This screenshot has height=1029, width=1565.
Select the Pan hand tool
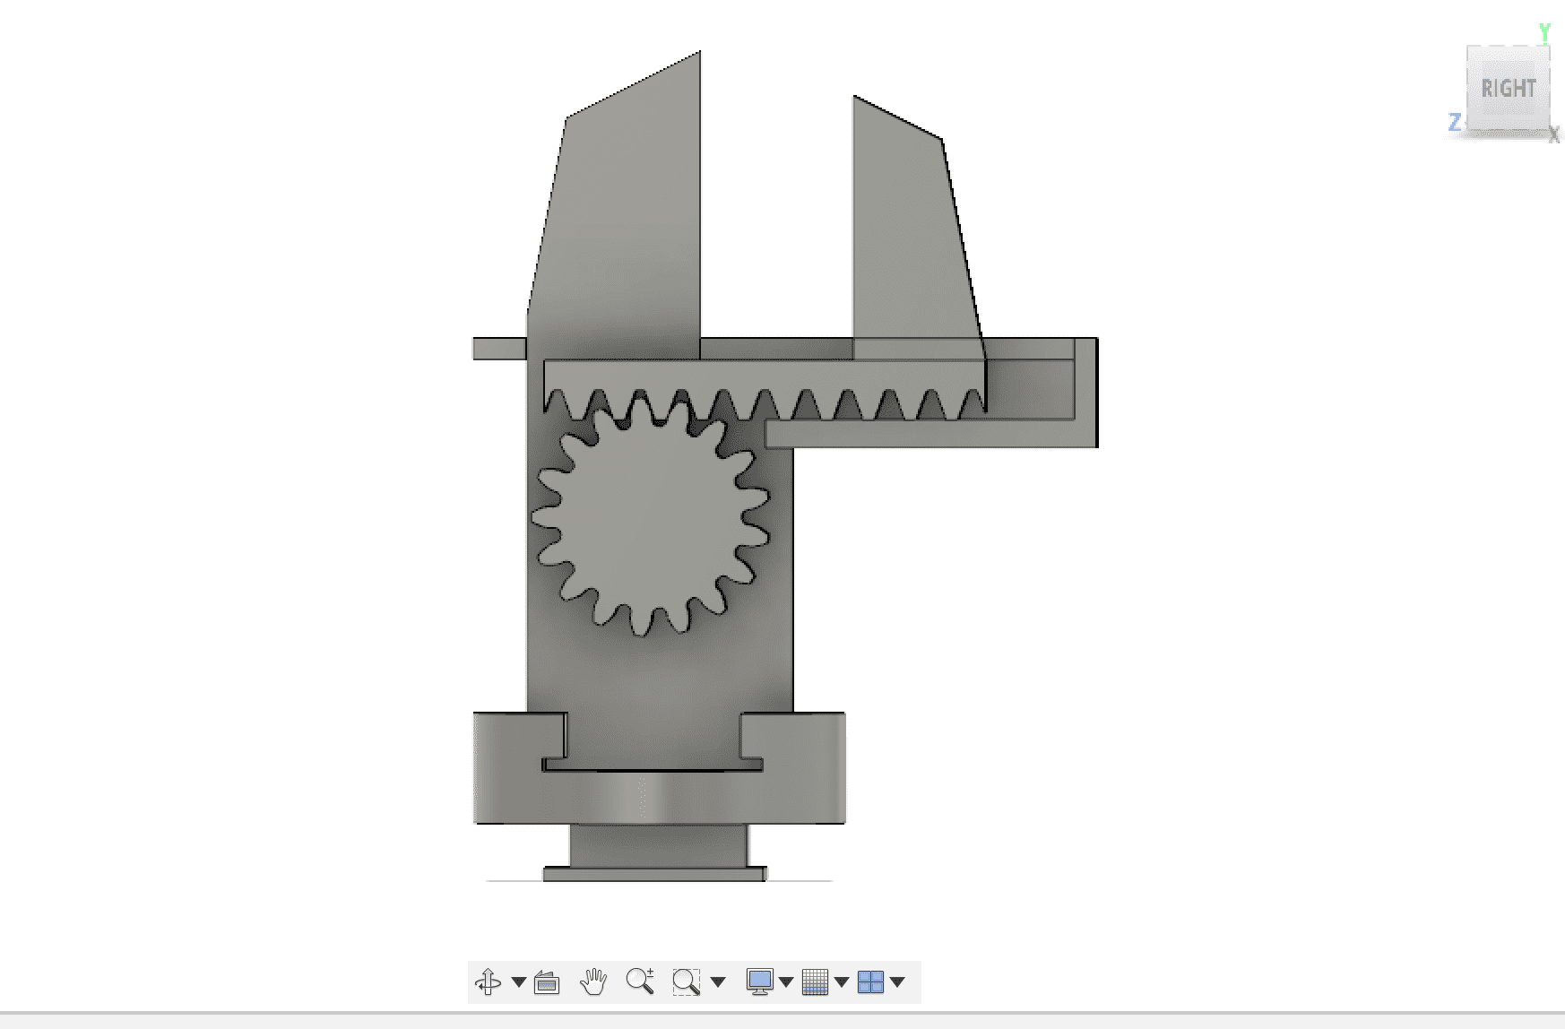[593, 982]
